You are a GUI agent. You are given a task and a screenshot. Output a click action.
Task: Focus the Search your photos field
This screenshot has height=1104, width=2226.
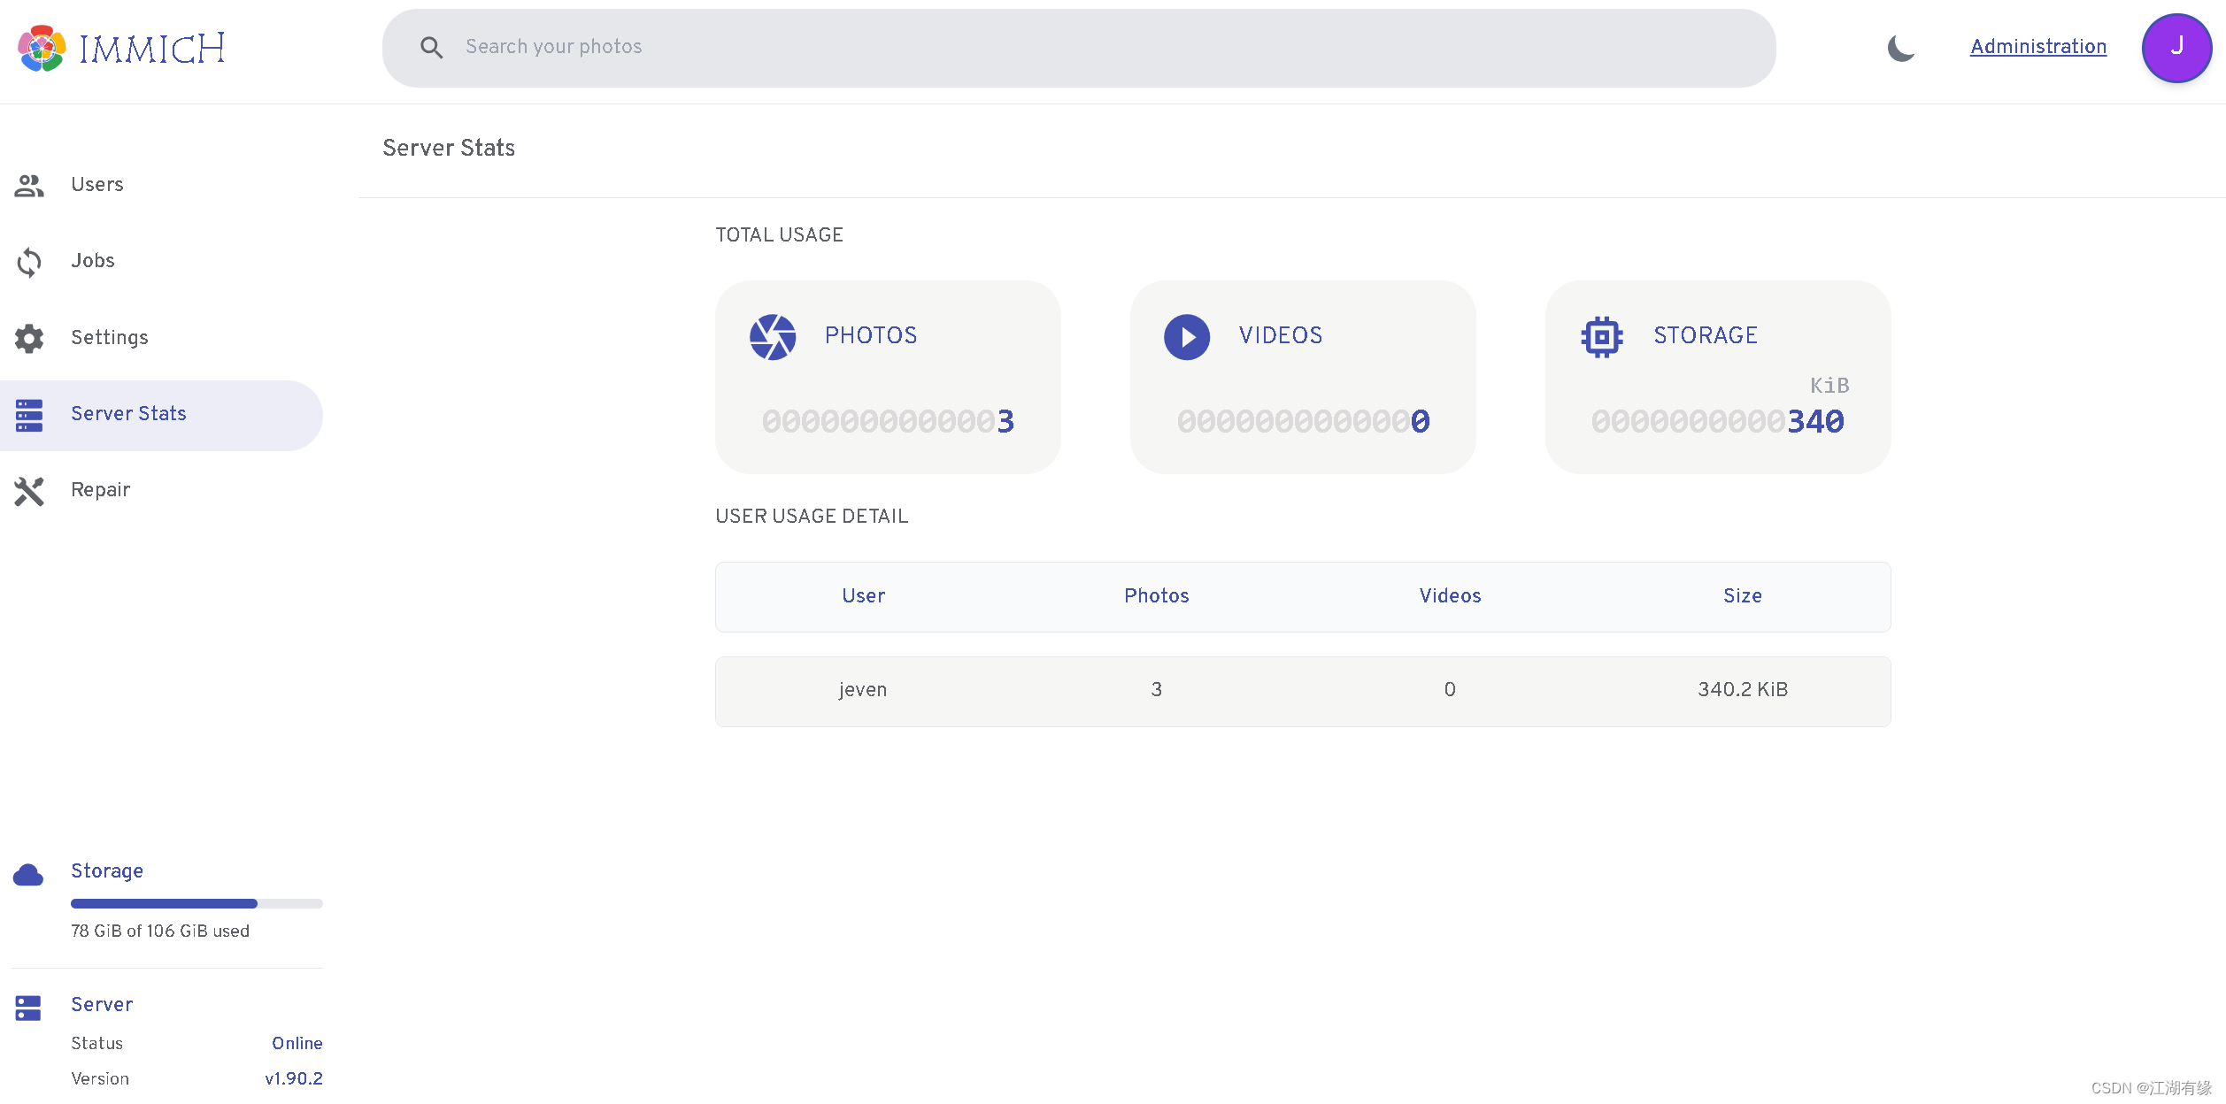[x=1062, y=48]
